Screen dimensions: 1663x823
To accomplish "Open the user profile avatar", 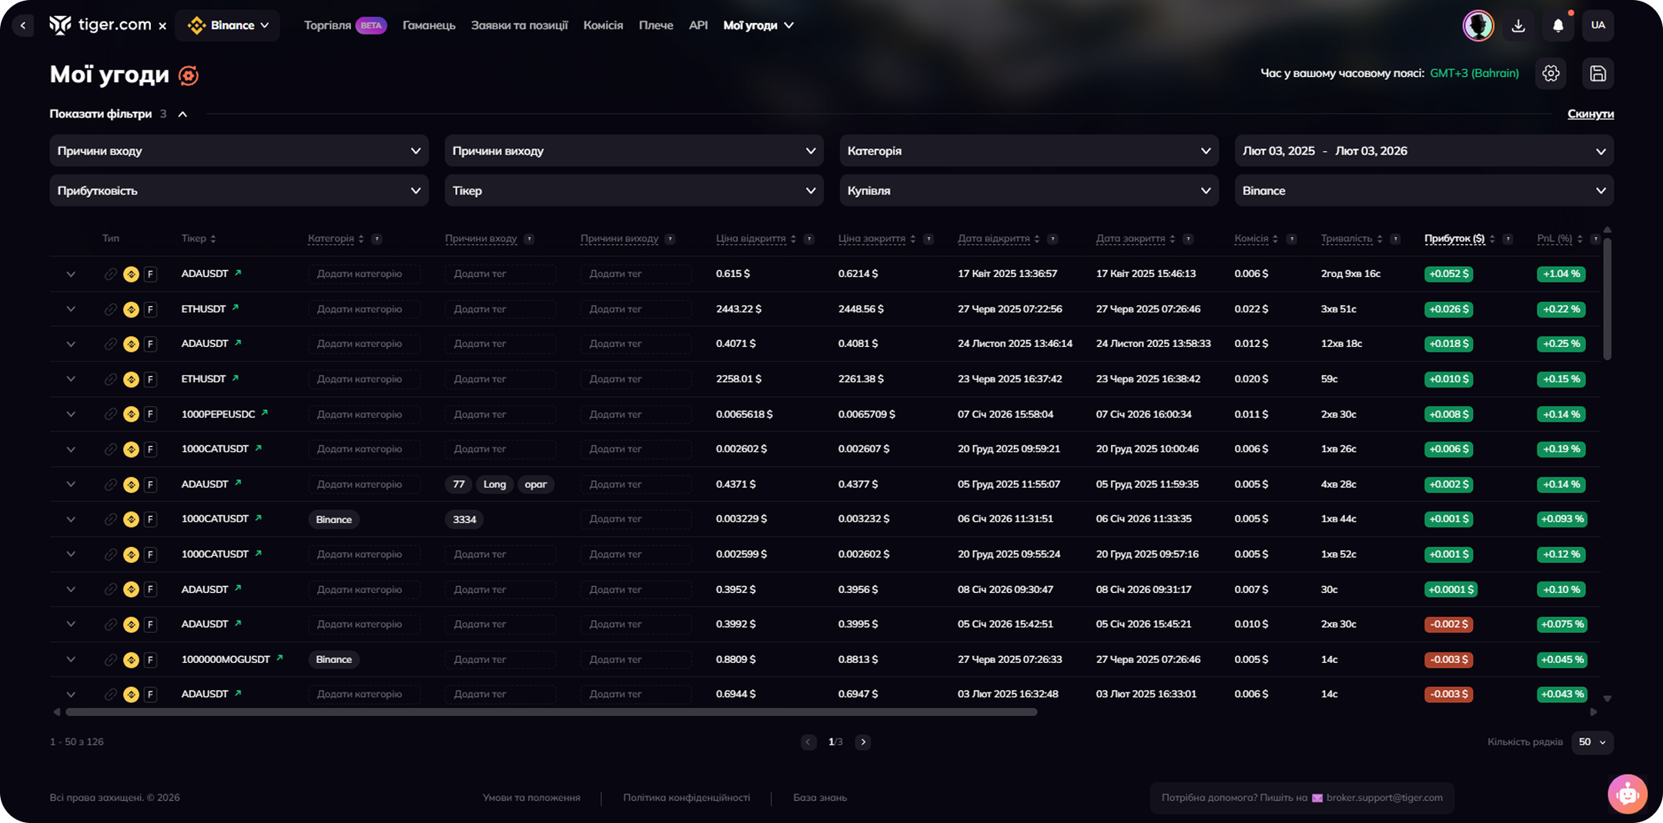I will click(x=1477, y=25).
